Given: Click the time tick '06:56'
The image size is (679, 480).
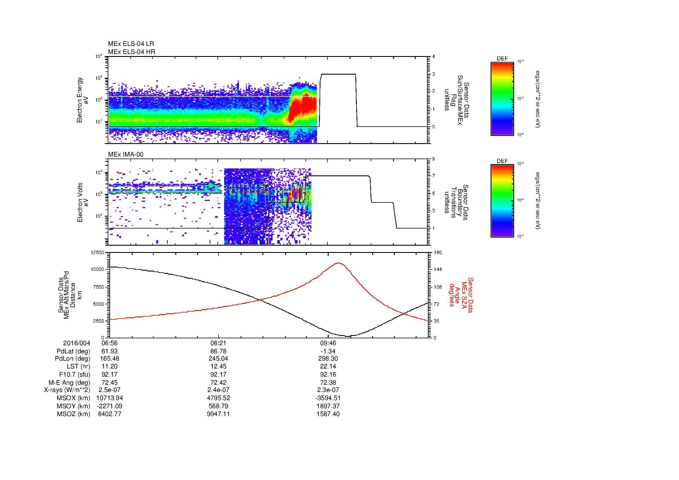Looking at the screenshot, I should pyautogui.click(x=109, y=343).
